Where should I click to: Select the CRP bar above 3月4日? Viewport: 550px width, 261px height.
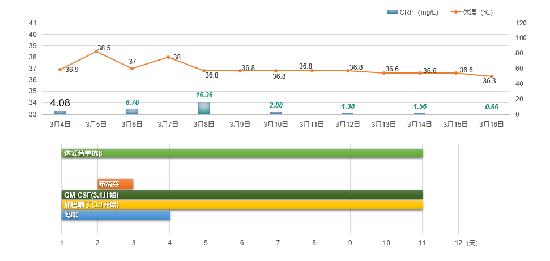point(60,113)
